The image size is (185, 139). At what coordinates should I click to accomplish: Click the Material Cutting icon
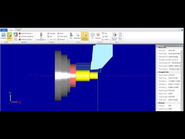tap(20, 39)
